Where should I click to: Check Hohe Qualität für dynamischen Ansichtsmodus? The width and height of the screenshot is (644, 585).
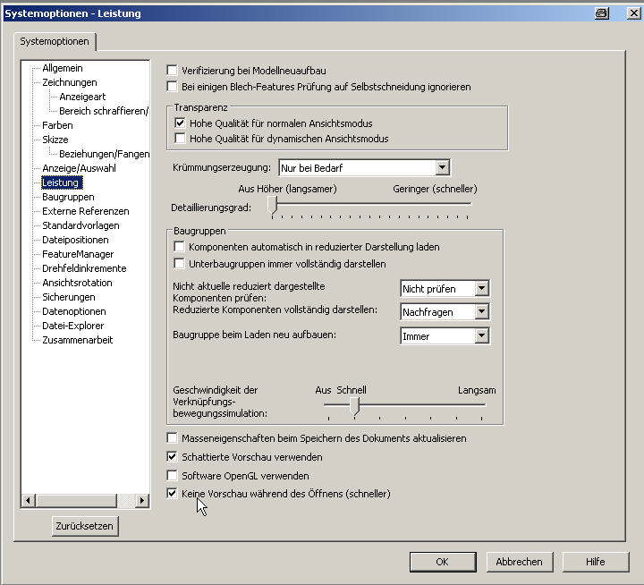pyautogui.click(x=180, y=139)
